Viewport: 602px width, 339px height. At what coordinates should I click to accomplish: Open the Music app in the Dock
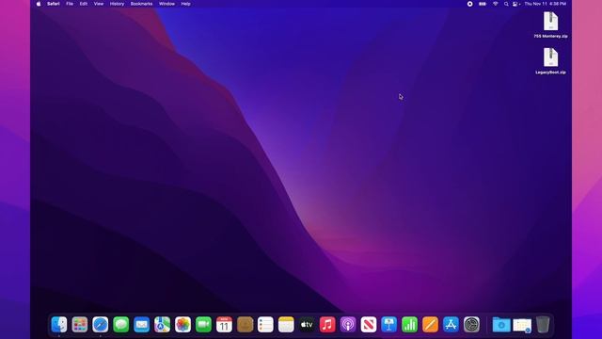tap(327, 325)
